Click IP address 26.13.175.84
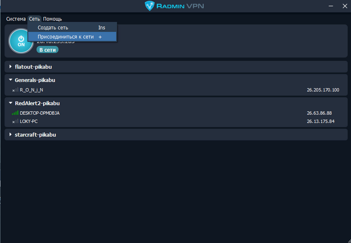The image size is (351, 243). (320, 121)
